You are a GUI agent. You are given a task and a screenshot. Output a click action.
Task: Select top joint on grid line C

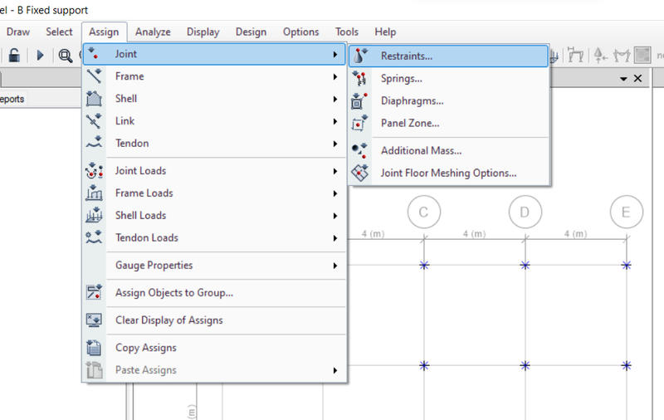424,266
